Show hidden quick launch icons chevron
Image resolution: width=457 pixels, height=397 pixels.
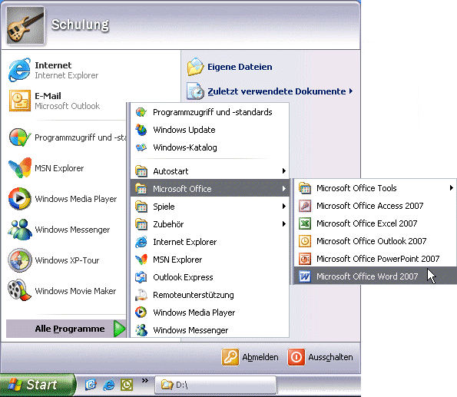coord(145,380)
